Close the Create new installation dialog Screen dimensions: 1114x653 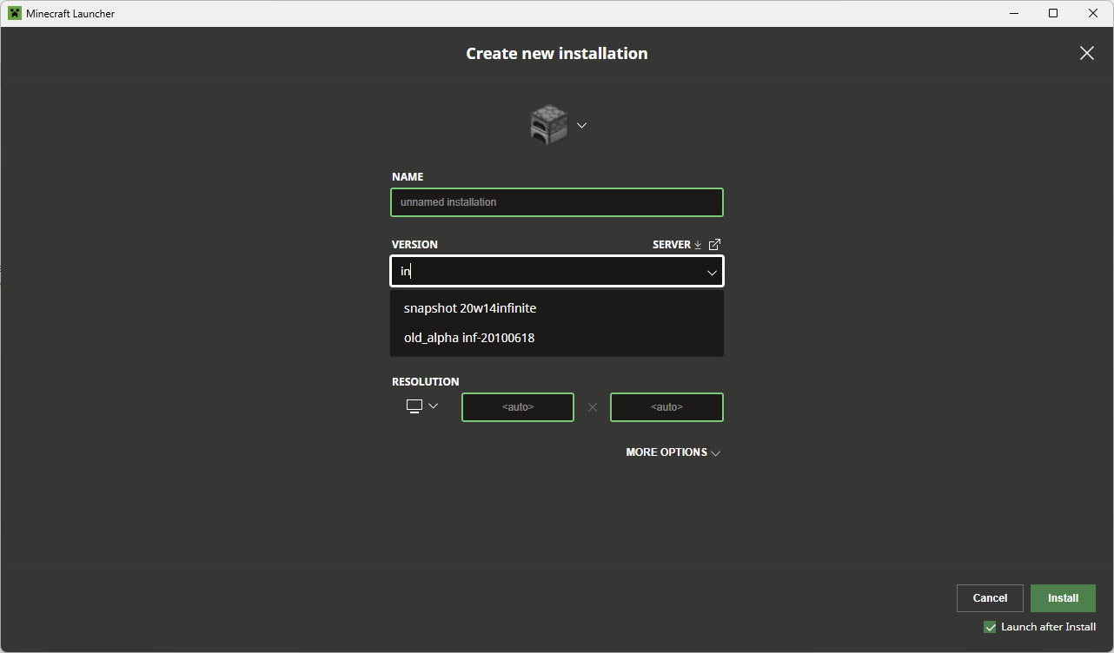click(x=1087, y=53)
